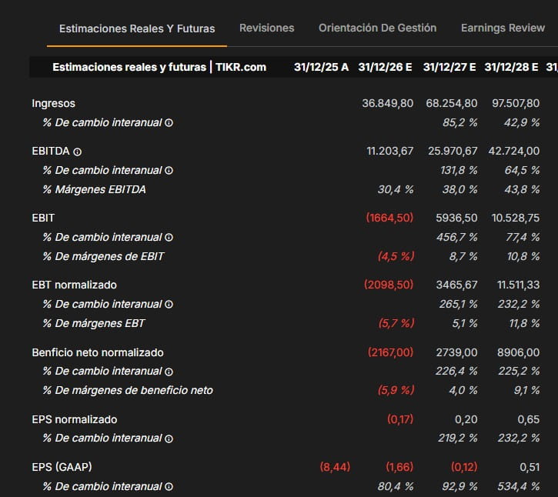Select the 31/12/26 E column header
This screenshot has width=558, height=497.
tap(385, 67)
